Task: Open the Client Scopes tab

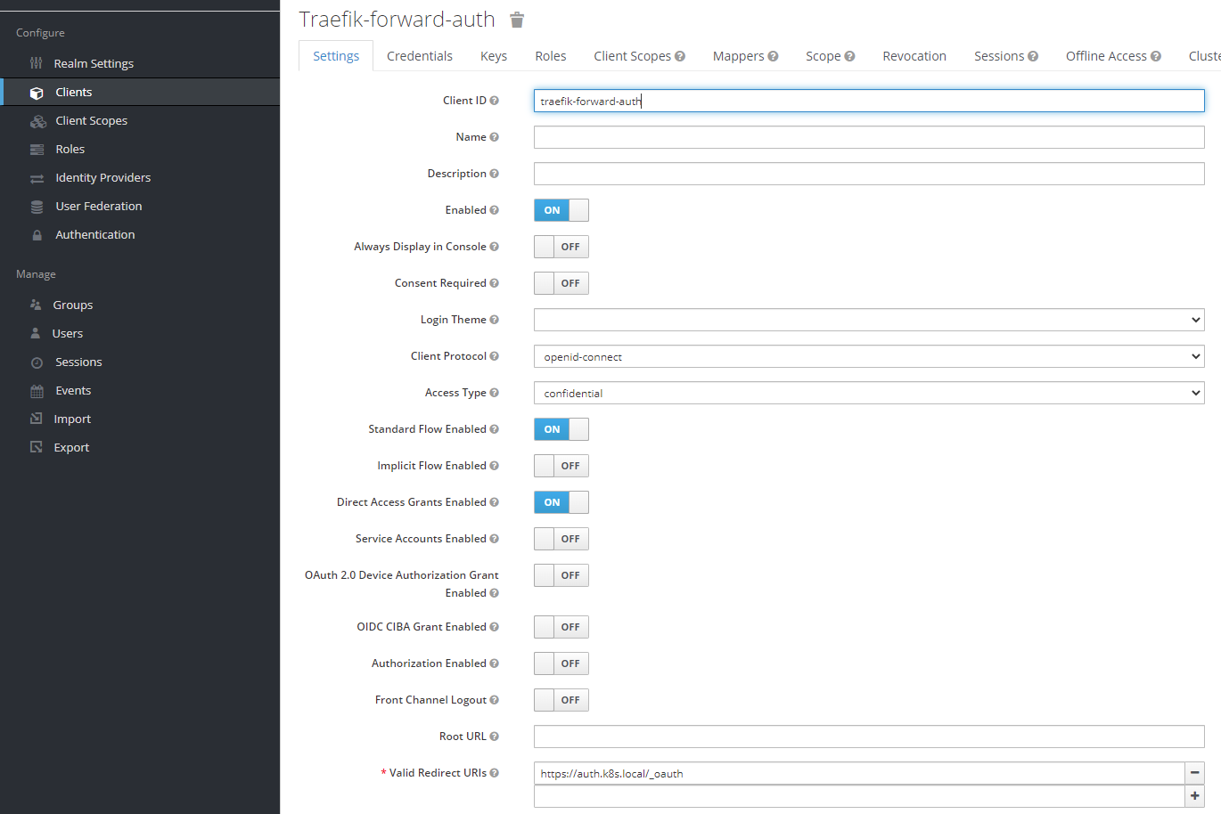Action: click(x=639, y=56)
